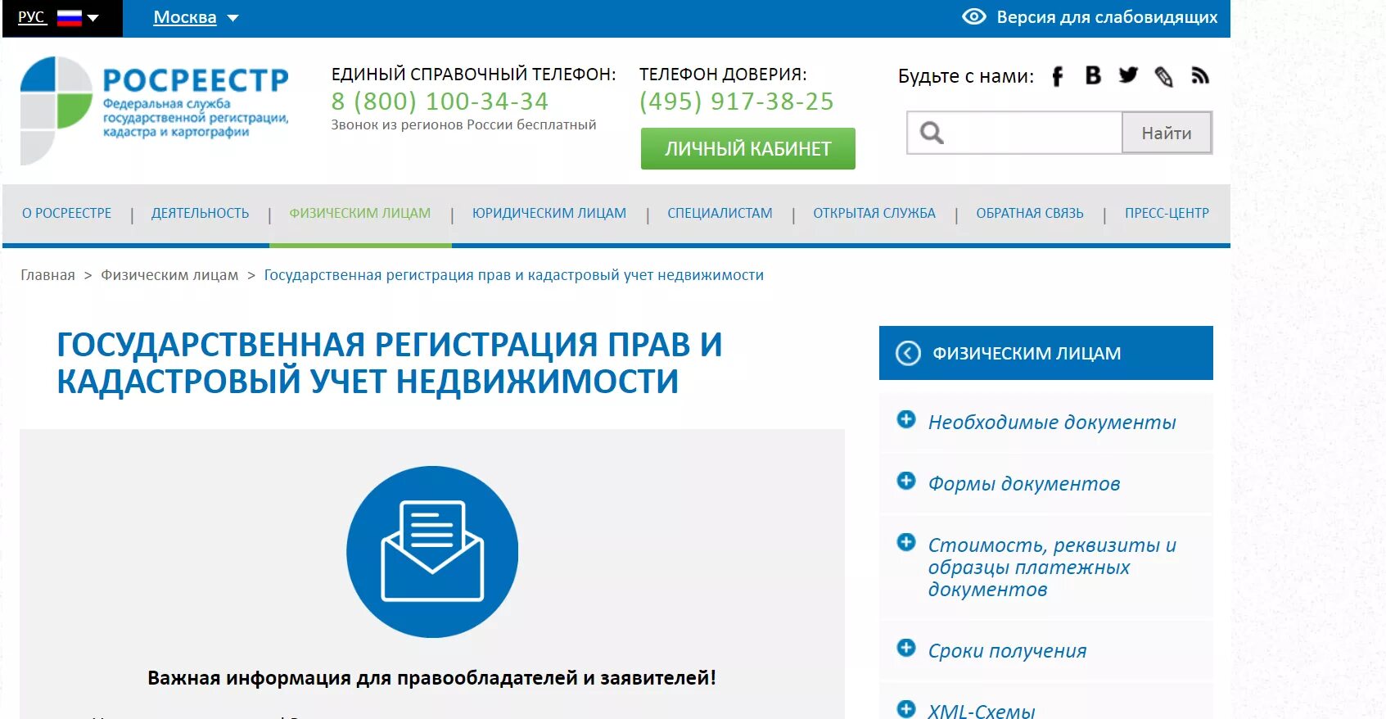This screenshot has height=719, width=1386.
Task: Open the LiveJournal pencil icon
Action: point(1163,76)
